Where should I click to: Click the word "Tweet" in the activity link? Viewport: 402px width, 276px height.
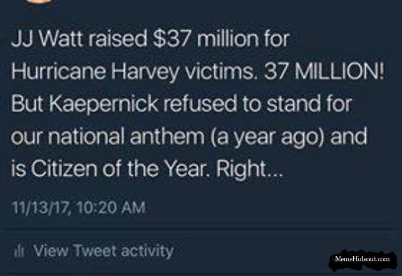93,251
